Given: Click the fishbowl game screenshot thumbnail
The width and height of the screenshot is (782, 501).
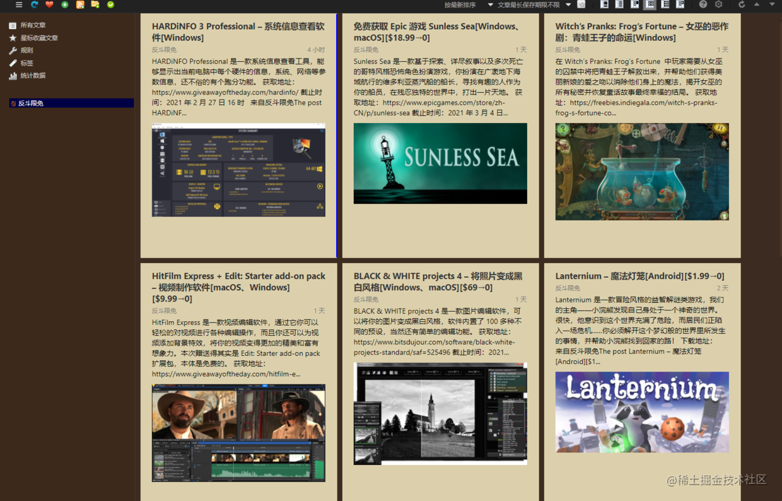Looking at the screenshot, I should pos(642,172).
